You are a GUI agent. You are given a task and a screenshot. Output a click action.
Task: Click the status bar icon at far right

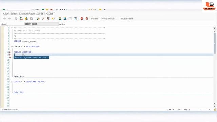click(x=215, y=110)
